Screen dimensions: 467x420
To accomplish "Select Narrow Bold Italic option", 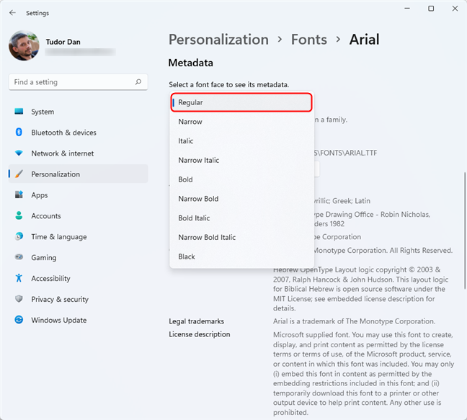I will coord(241,237).
